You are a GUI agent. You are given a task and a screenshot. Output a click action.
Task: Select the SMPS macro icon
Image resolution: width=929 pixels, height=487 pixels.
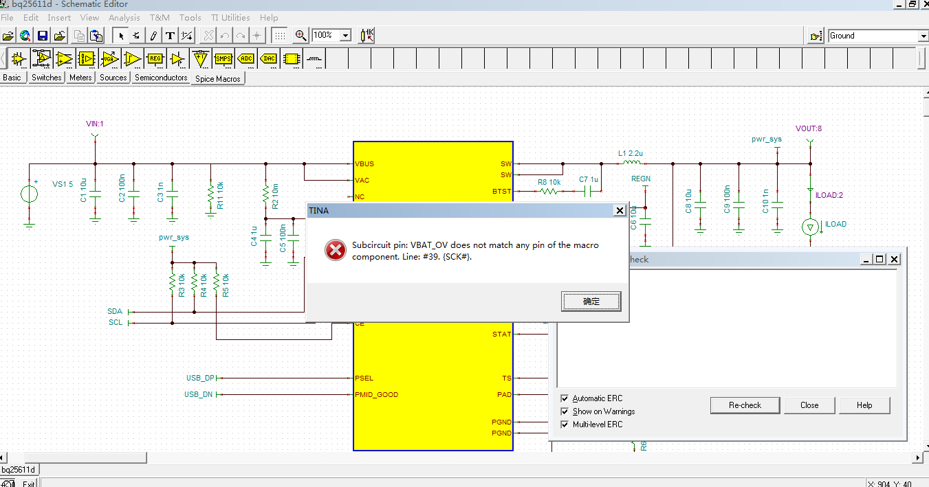click(223, 59)
